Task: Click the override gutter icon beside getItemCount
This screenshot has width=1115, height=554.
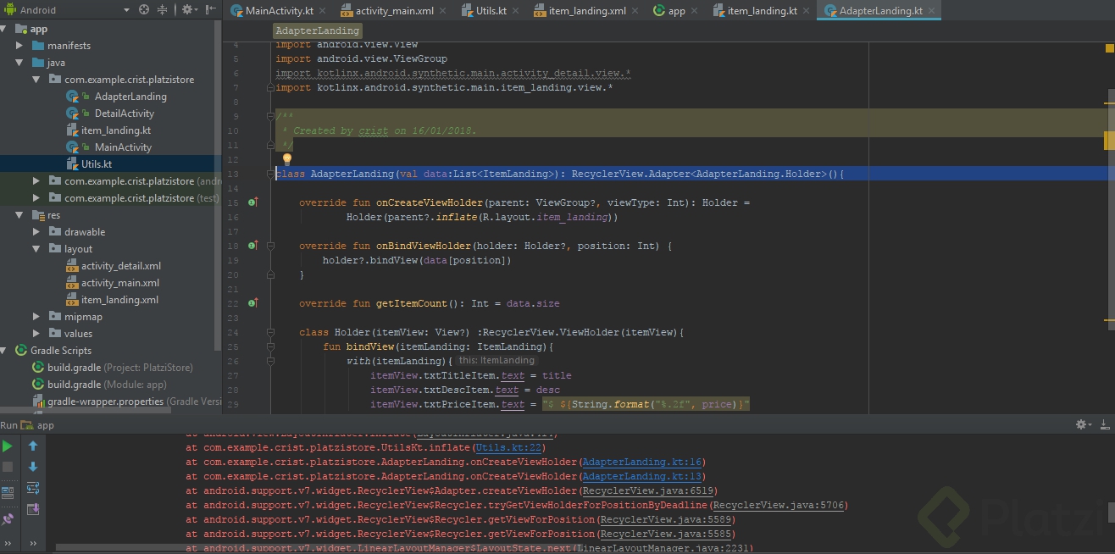Action: click(x=252, y=303)
